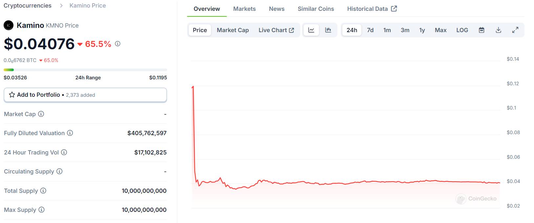Click info icon beside Fully Diluted Valuation
This screenshot has width=534, height=223.
[x=70, y=133]
